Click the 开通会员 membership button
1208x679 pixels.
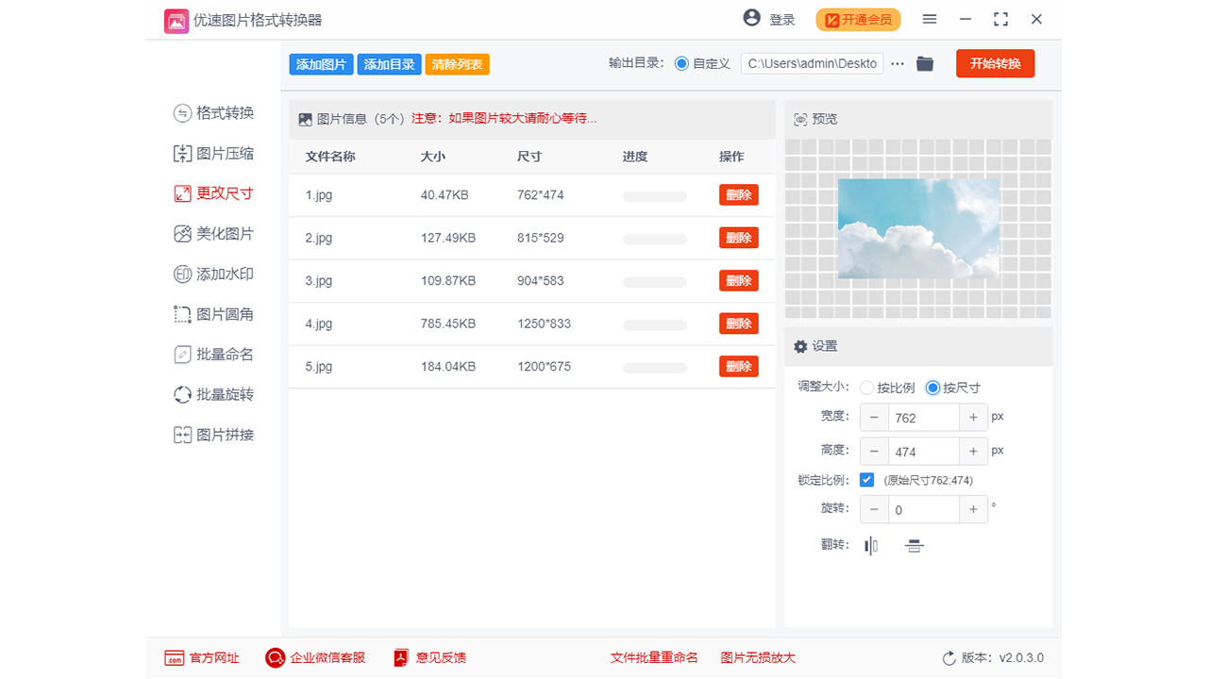859,20
